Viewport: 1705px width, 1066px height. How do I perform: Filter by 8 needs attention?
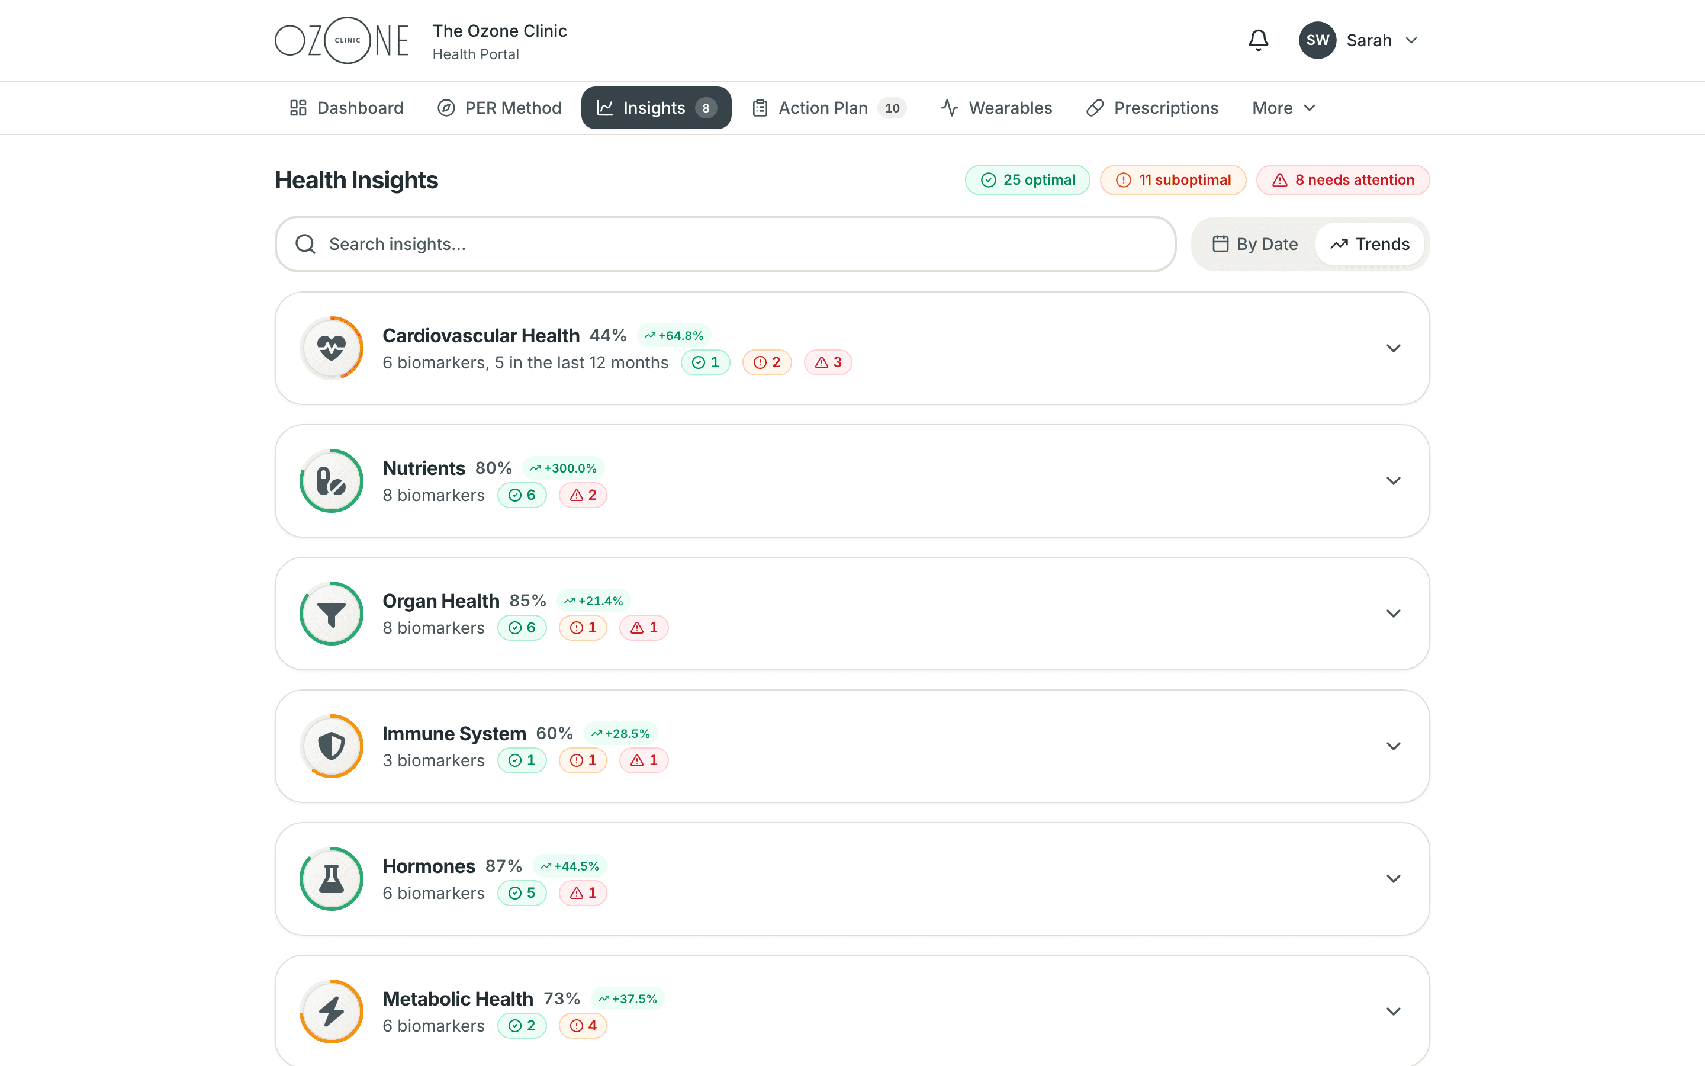pos(1343,180)
